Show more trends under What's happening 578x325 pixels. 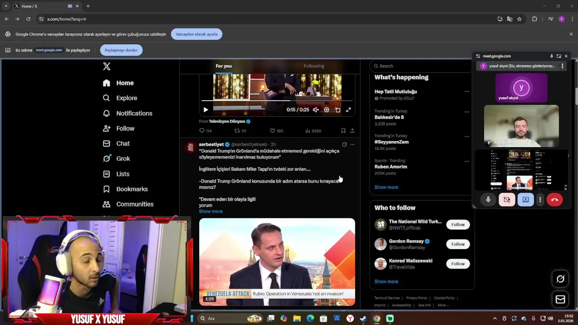click(386, 187)
